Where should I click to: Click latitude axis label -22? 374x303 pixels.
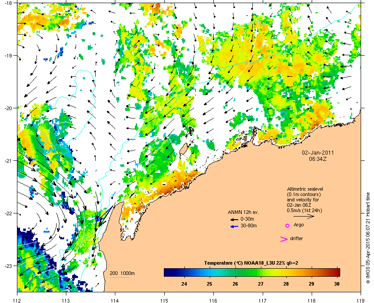8,213
